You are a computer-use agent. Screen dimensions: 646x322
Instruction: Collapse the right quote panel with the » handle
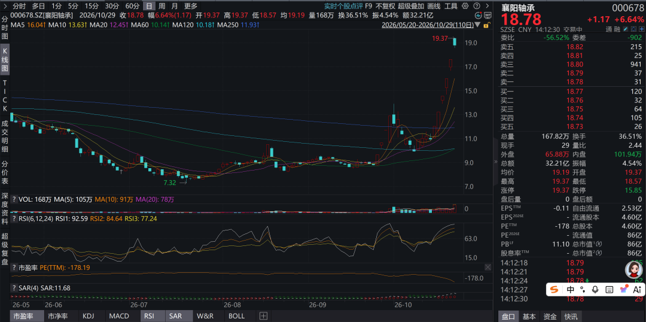(x=496, y=162)
